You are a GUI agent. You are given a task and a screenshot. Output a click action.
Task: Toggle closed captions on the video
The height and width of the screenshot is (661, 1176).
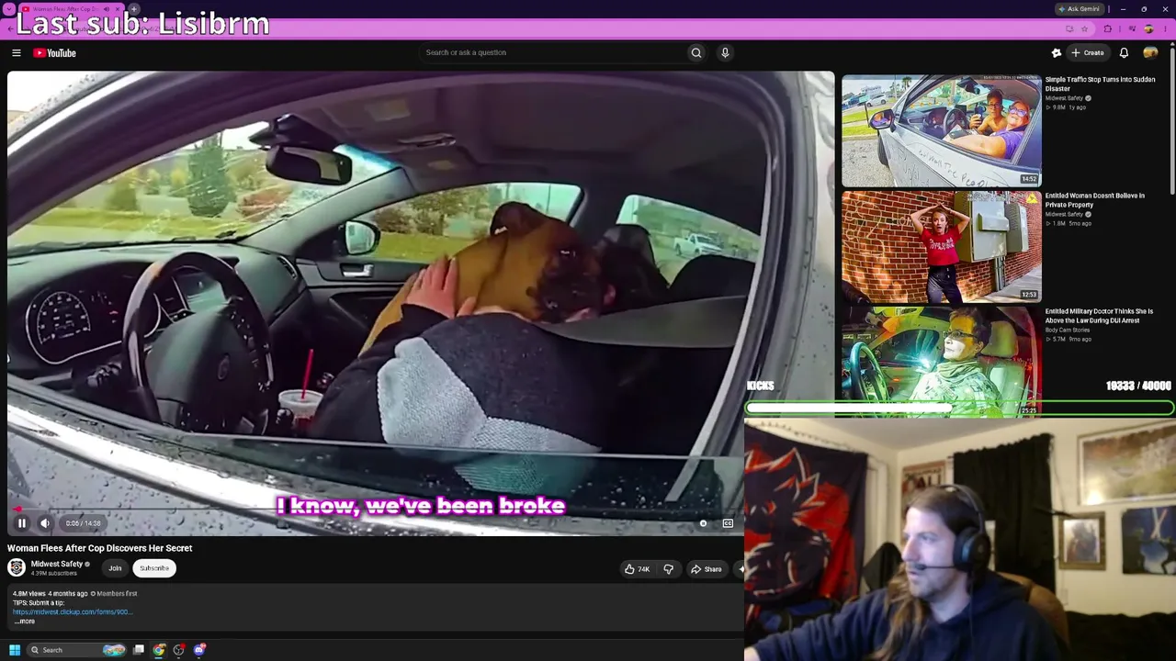[x=728, y=523]
